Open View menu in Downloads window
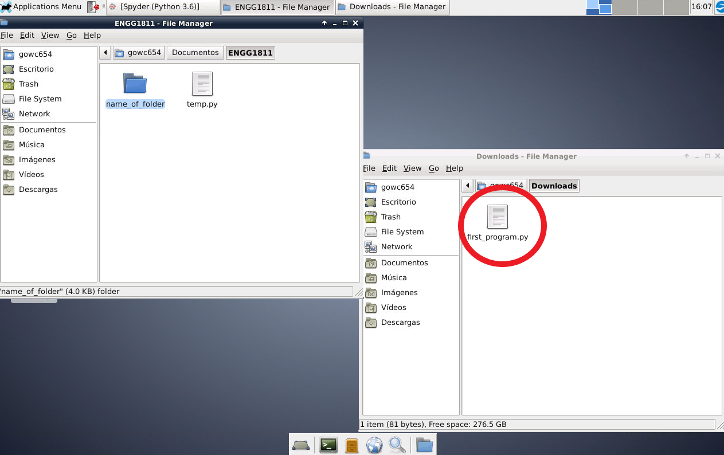This screenshot has height=455, width=724. [412, 168]
